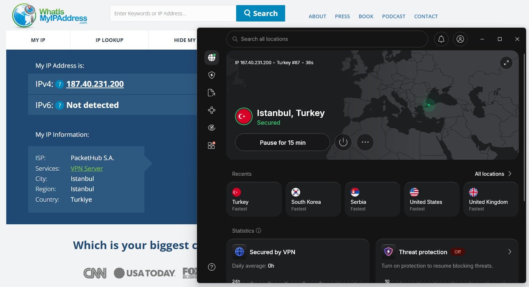Open the VPN globe tab in NordVPN sidebar
The image size is (529, 287).
[x=212, y=58]
